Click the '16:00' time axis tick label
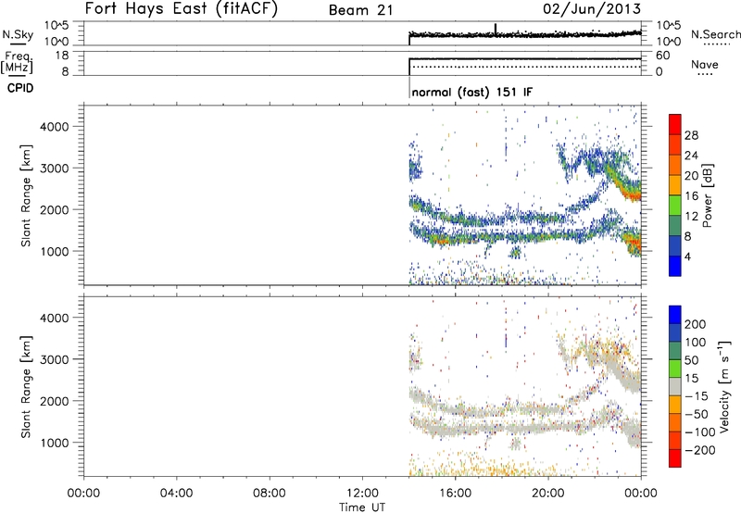741x513 pixels. (455, 494)
